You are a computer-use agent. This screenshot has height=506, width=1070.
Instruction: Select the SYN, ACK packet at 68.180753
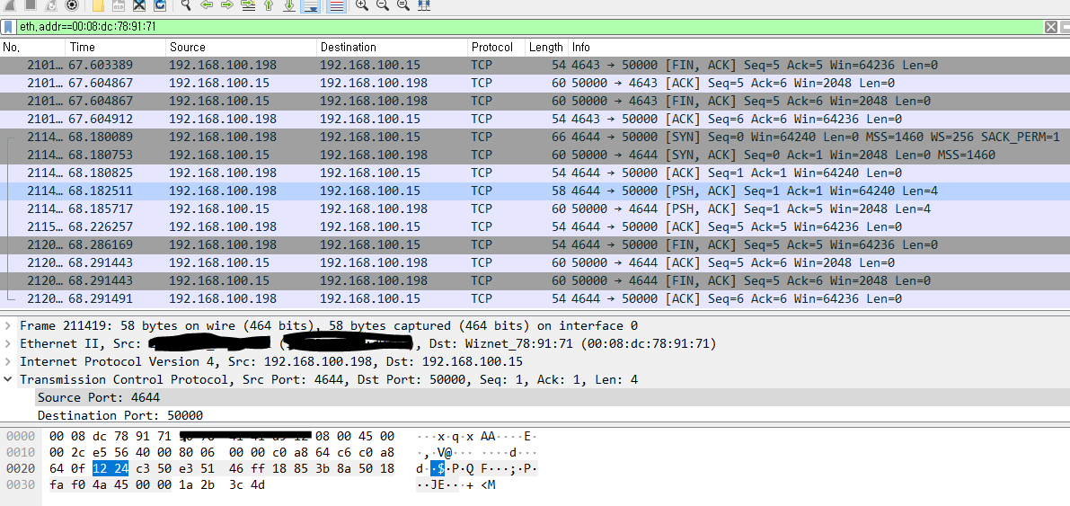[x=535, y=155]
